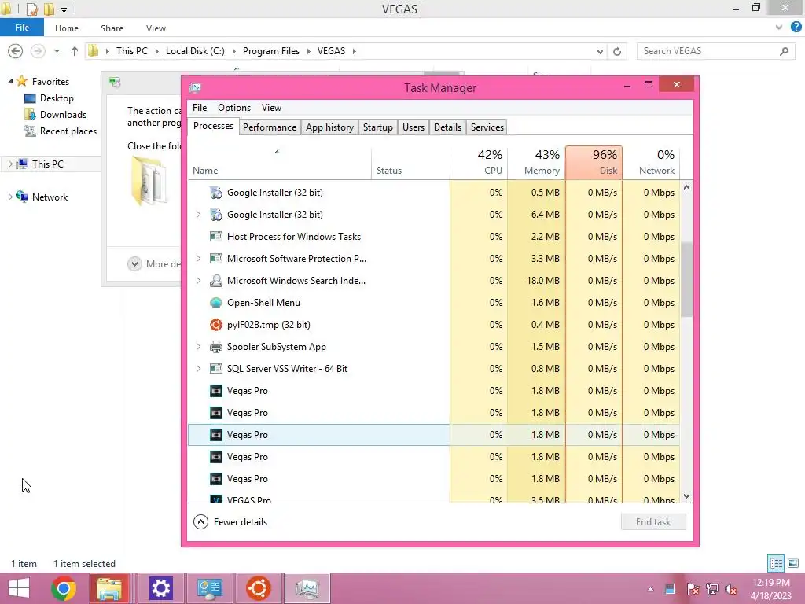The height and width of the screenshot is (604, 805).
Task: Click the Search VEGAS input field
Action: tap(716, 51)
